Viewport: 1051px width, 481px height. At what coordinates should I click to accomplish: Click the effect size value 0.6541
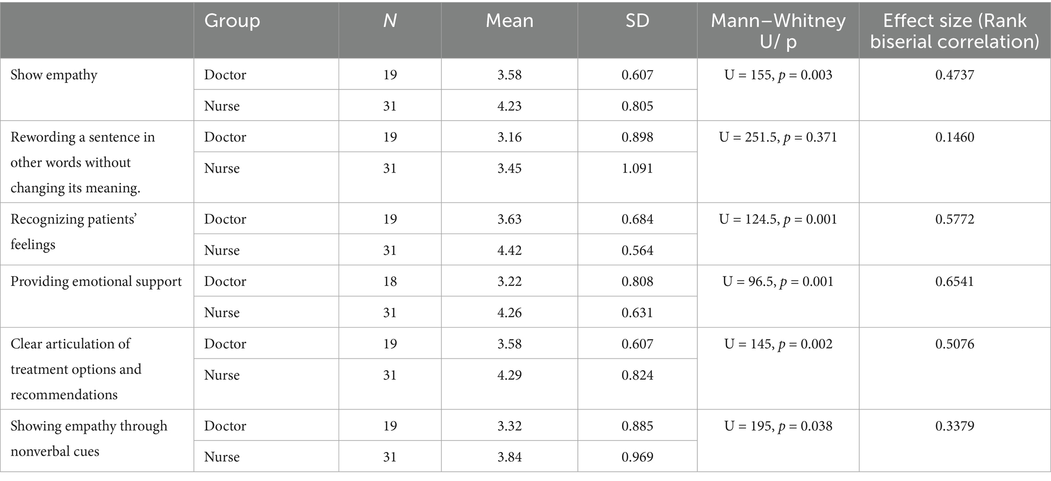coord(954,282)
